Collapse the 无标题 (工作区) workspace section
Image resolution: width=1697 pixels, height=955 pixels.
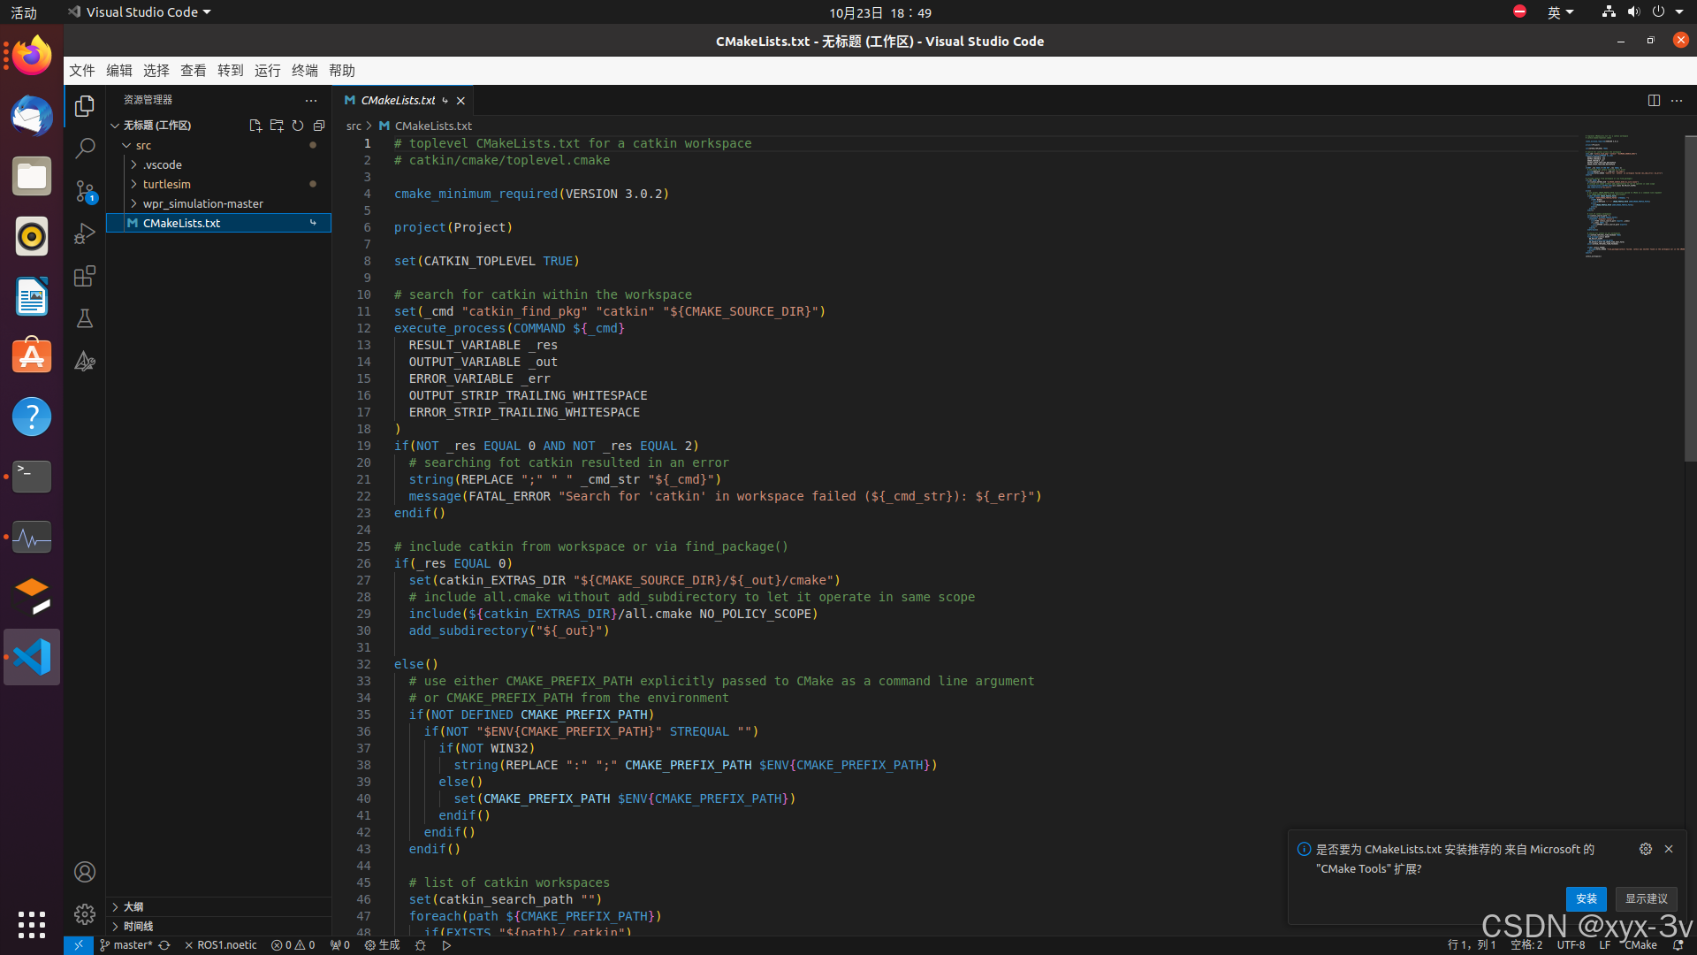tap(156, 126)
